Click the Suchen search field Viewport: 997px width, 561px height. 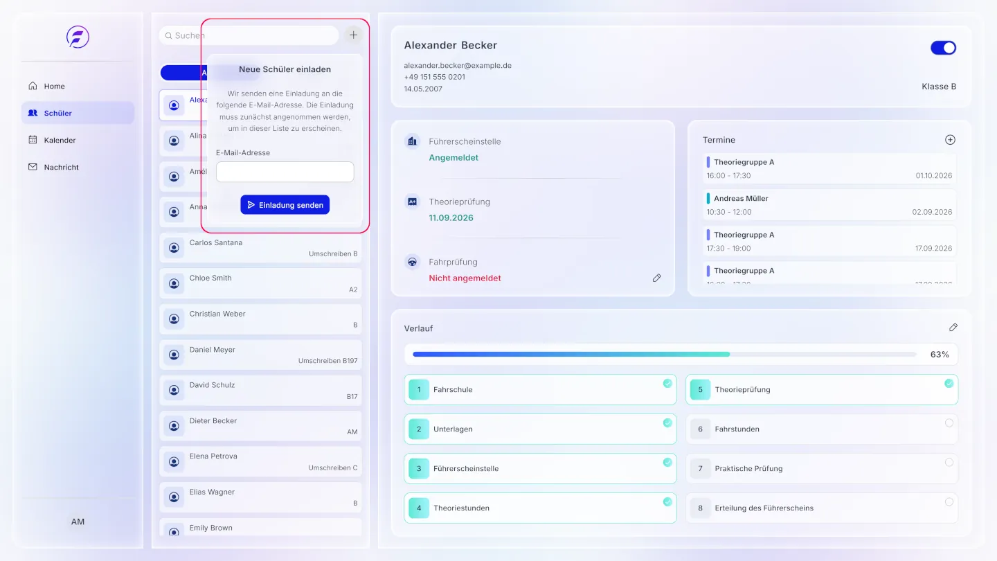(249, 35)
